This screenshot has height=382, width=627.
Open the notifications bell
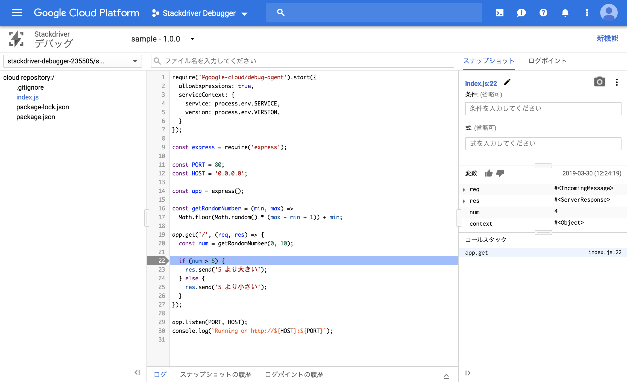(565, 13)
